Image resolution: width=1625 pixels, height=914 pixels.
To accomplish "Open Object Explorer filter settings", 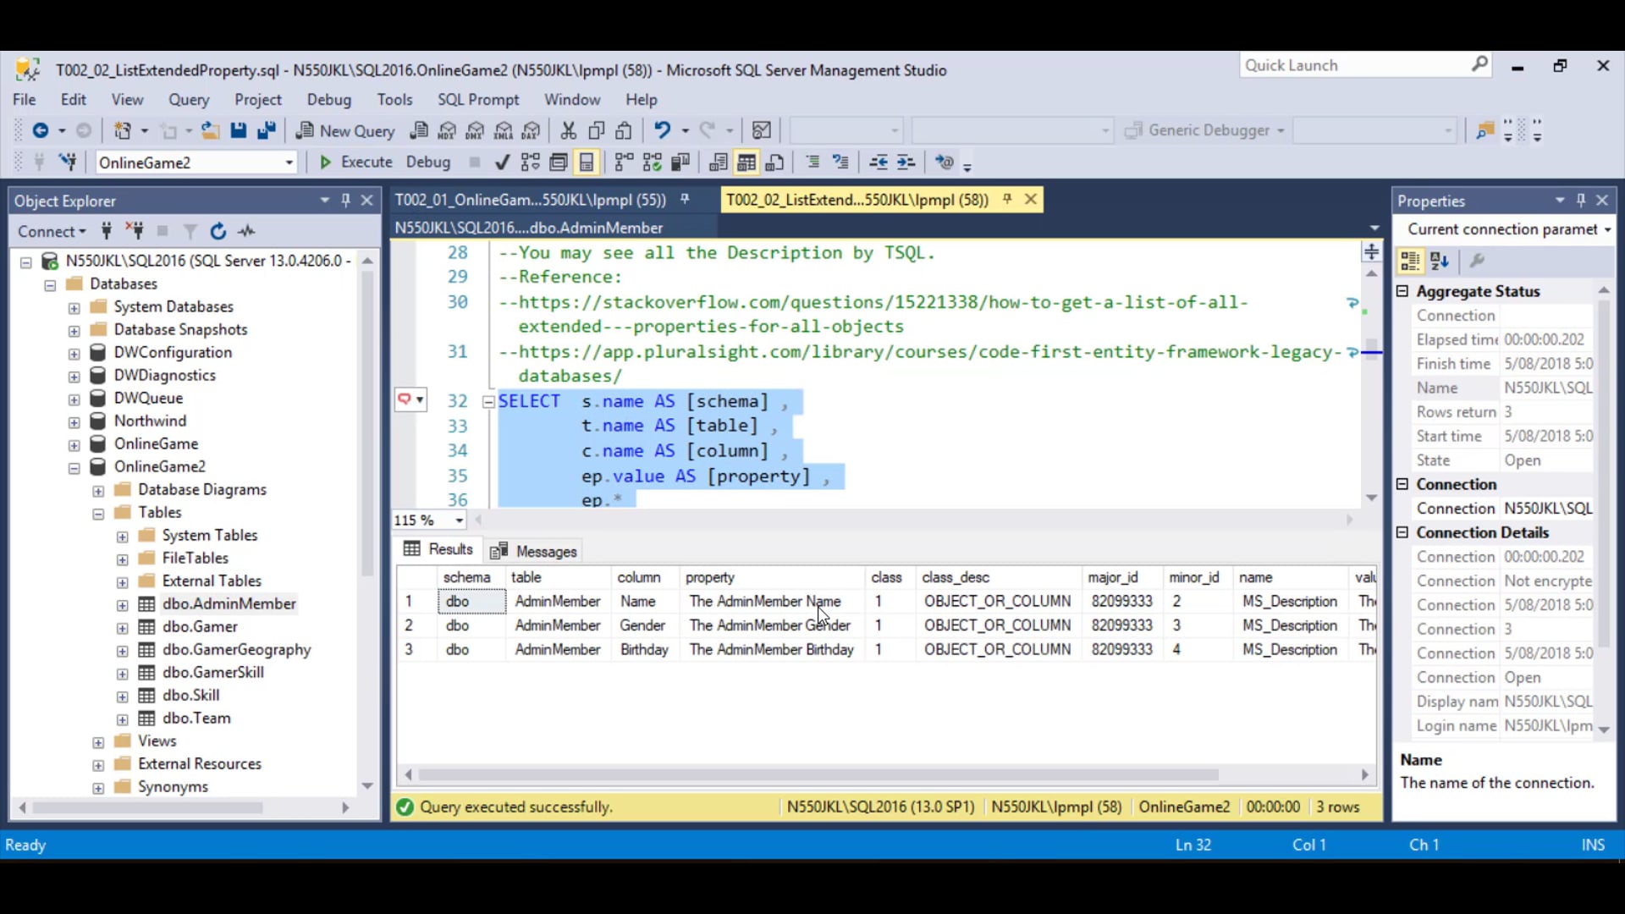I will (190, 230).
